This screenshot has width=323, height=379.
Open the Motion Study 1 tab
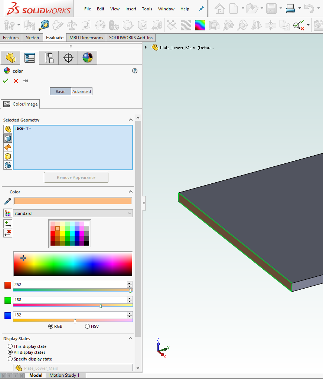65,375
